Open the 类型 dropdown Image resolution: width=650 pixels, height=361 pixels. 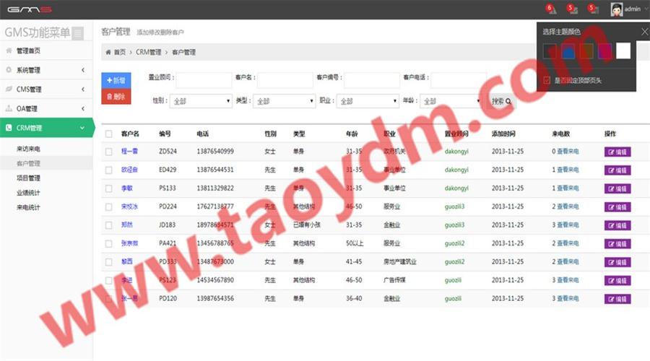[x=284, y=101]
